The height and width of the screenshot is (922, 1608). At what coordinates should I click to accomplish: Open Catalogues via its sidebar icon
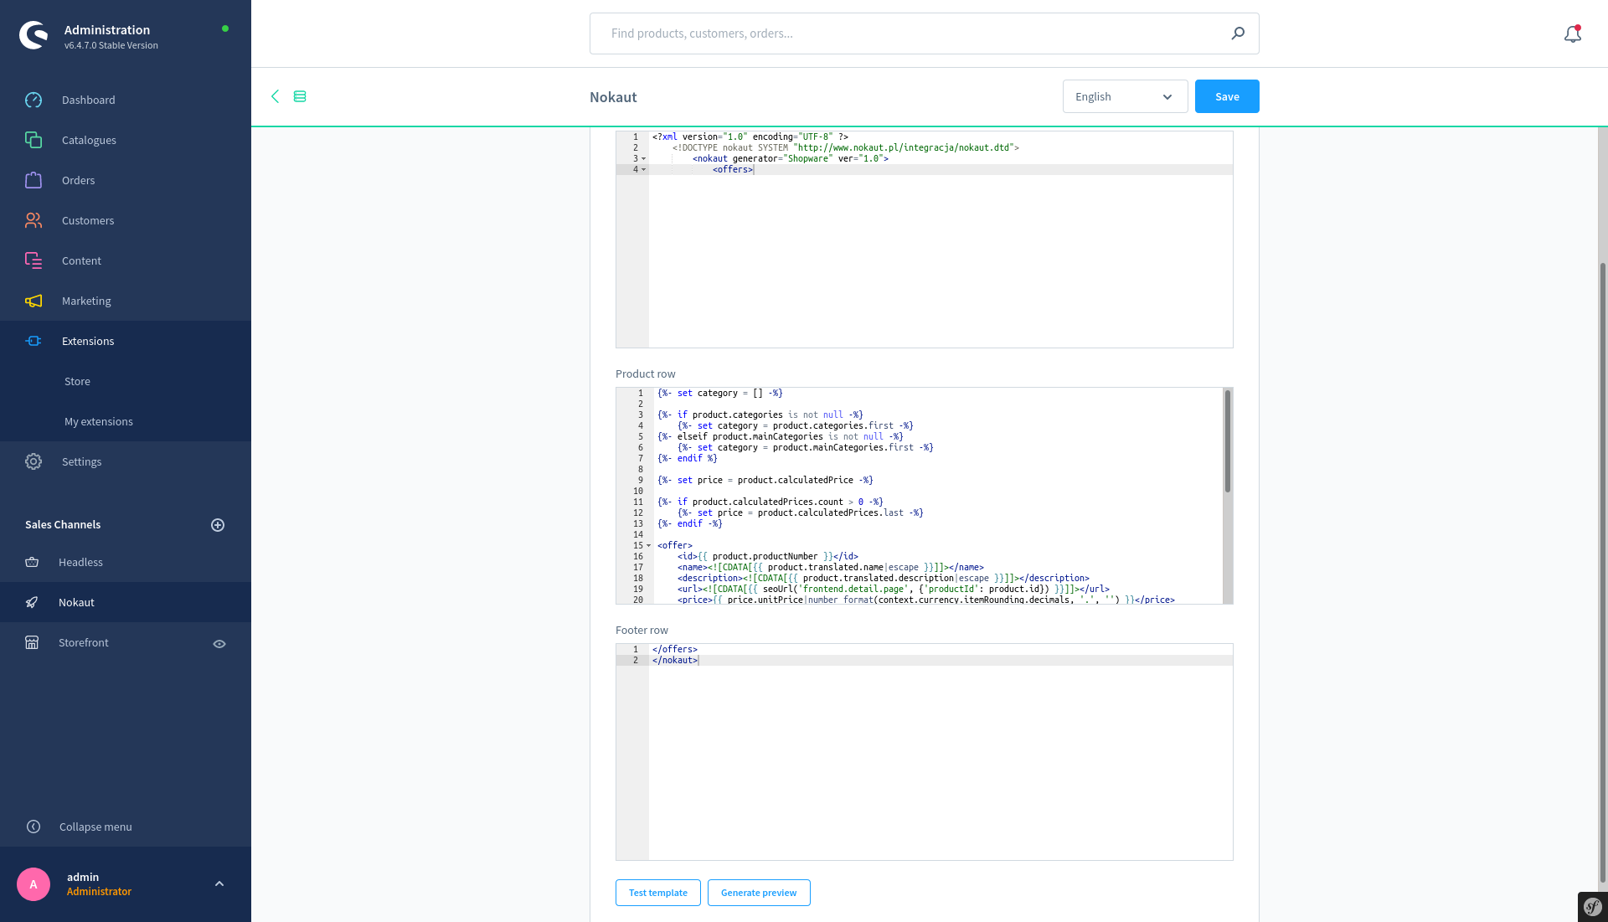tap(33, 140)
